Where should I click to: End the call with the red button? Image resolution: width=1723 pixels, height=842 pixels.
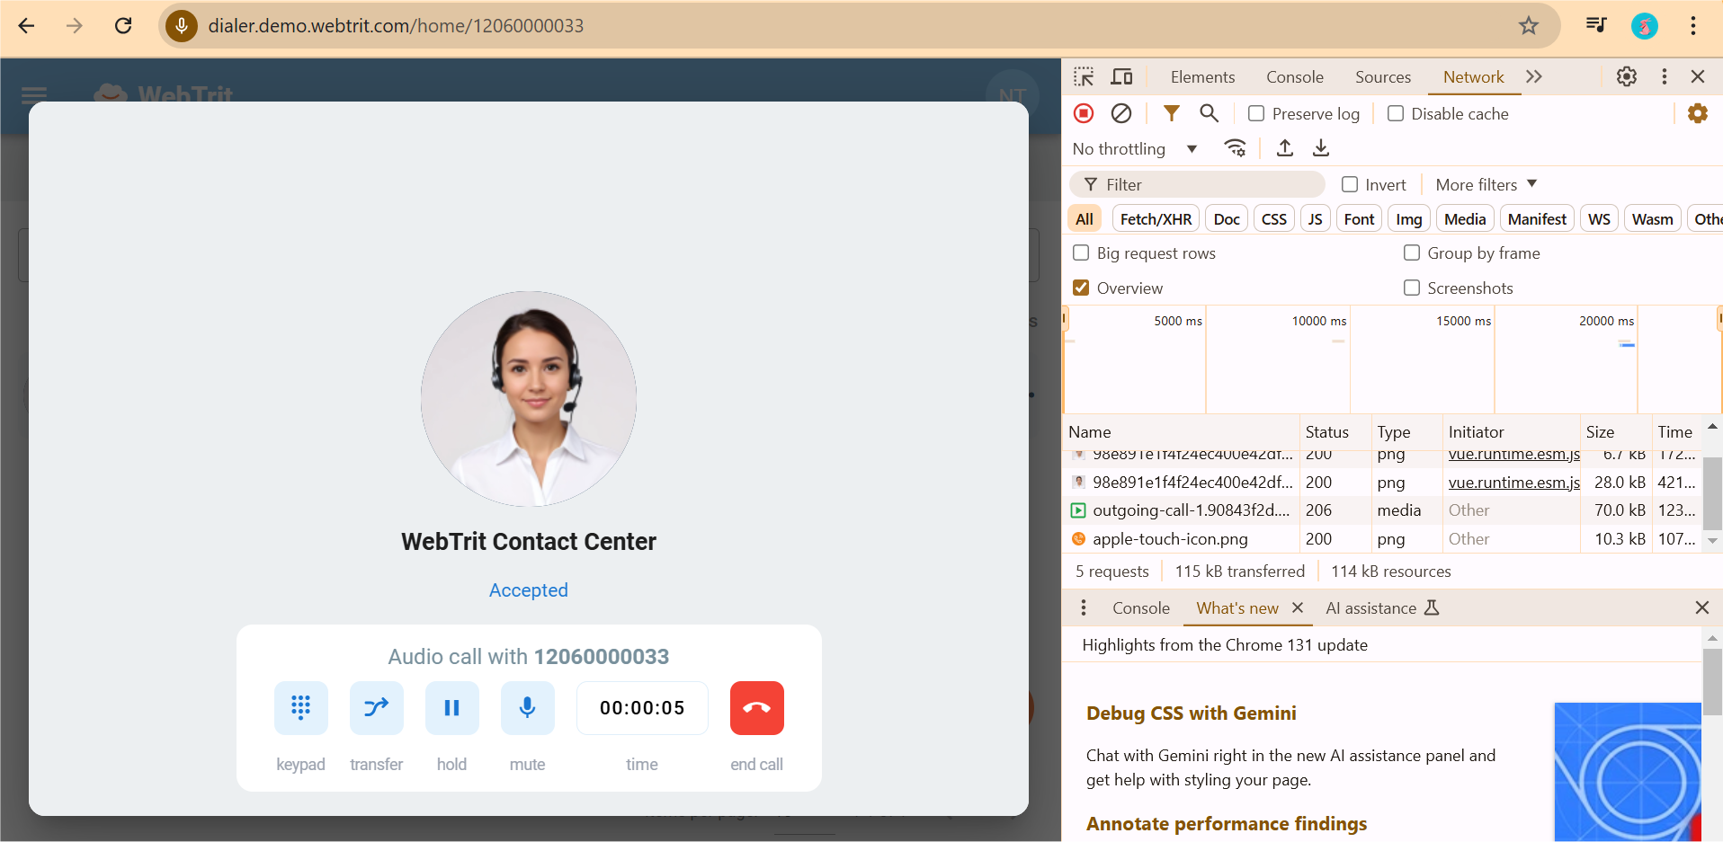(755, 707)
